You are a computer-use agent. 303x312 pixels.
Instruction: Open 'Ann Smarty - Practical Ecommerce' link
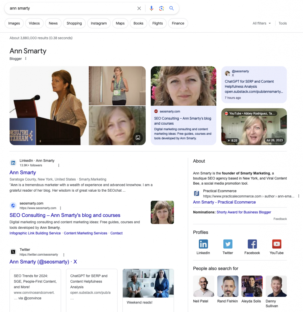224,202
